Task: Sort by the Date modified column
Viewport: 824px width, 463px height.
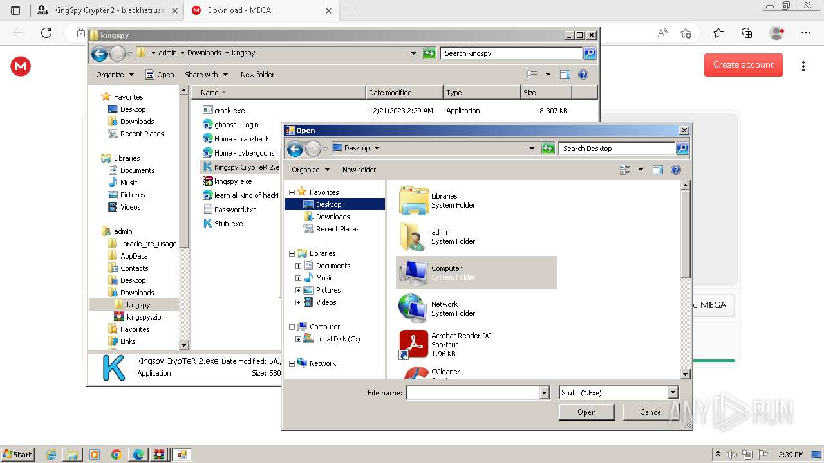Action: coord(404,93)
